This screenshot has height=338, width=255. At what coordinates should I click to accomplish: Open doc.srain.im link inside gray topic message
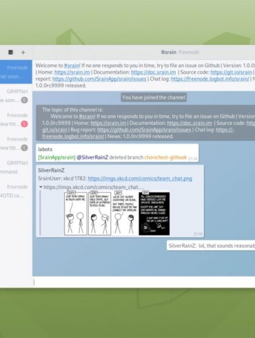coord(190,123)
